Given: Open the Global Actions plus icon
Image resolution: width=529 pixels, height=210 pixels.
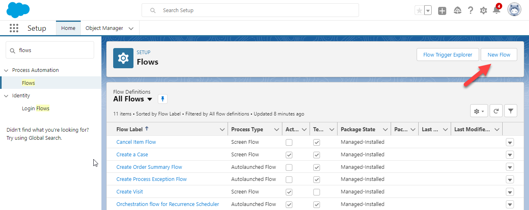Looking at the screenshot, I should click(x=442, y=11).
